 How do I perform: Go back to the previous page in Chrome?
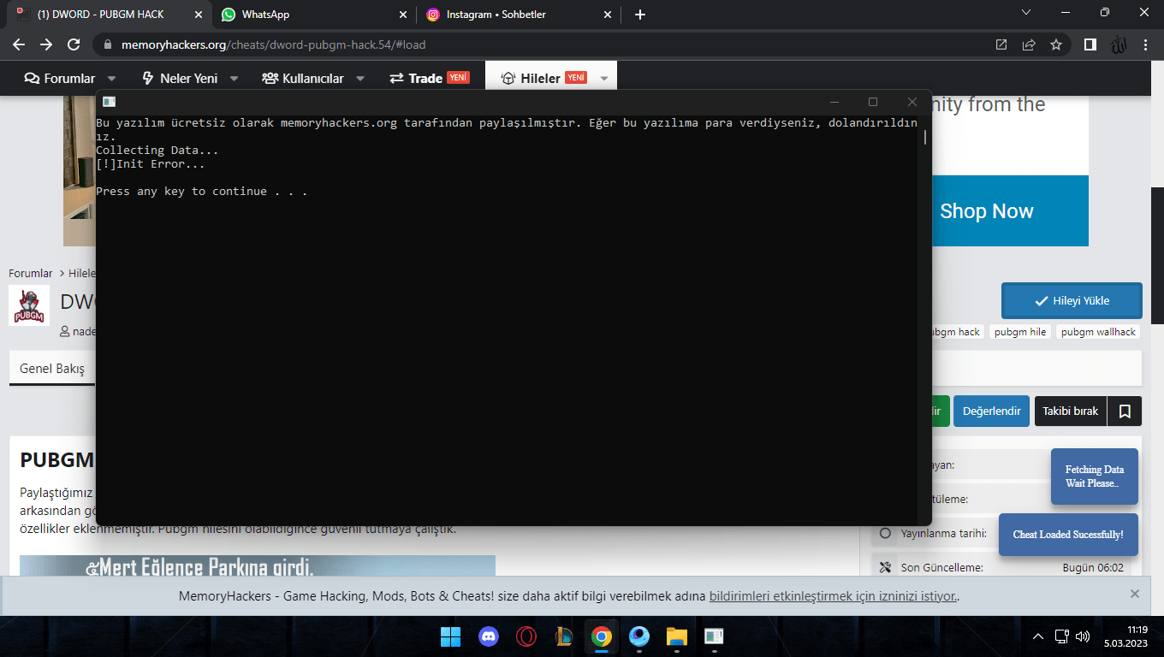pyautogui.click(x=19, y=44)
